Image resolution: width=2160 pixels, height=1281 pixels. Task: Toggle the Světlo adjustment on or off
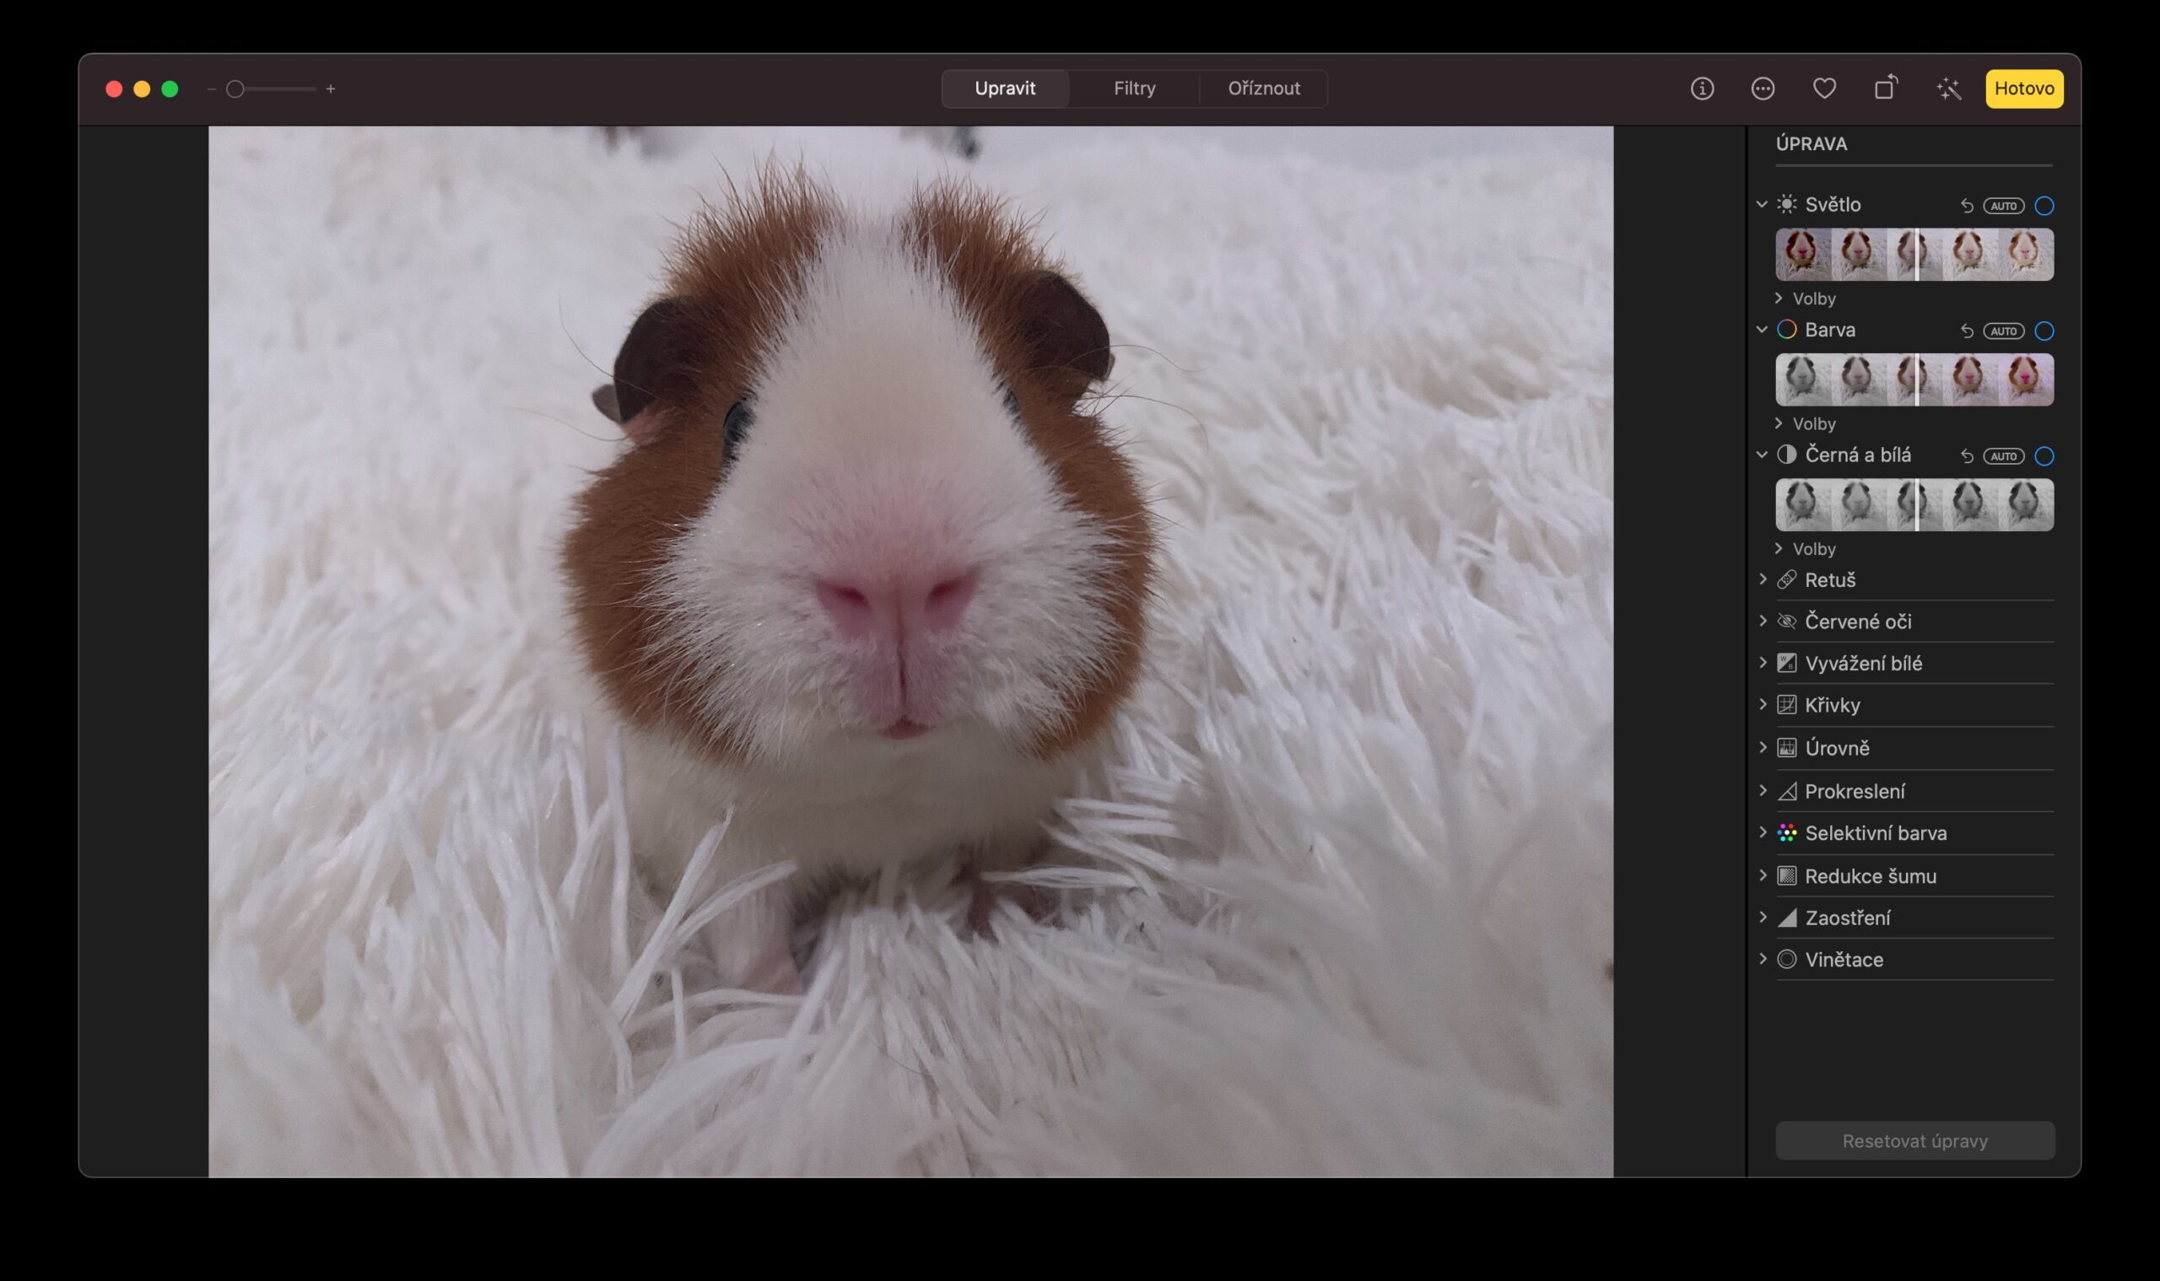(2044, 206)
